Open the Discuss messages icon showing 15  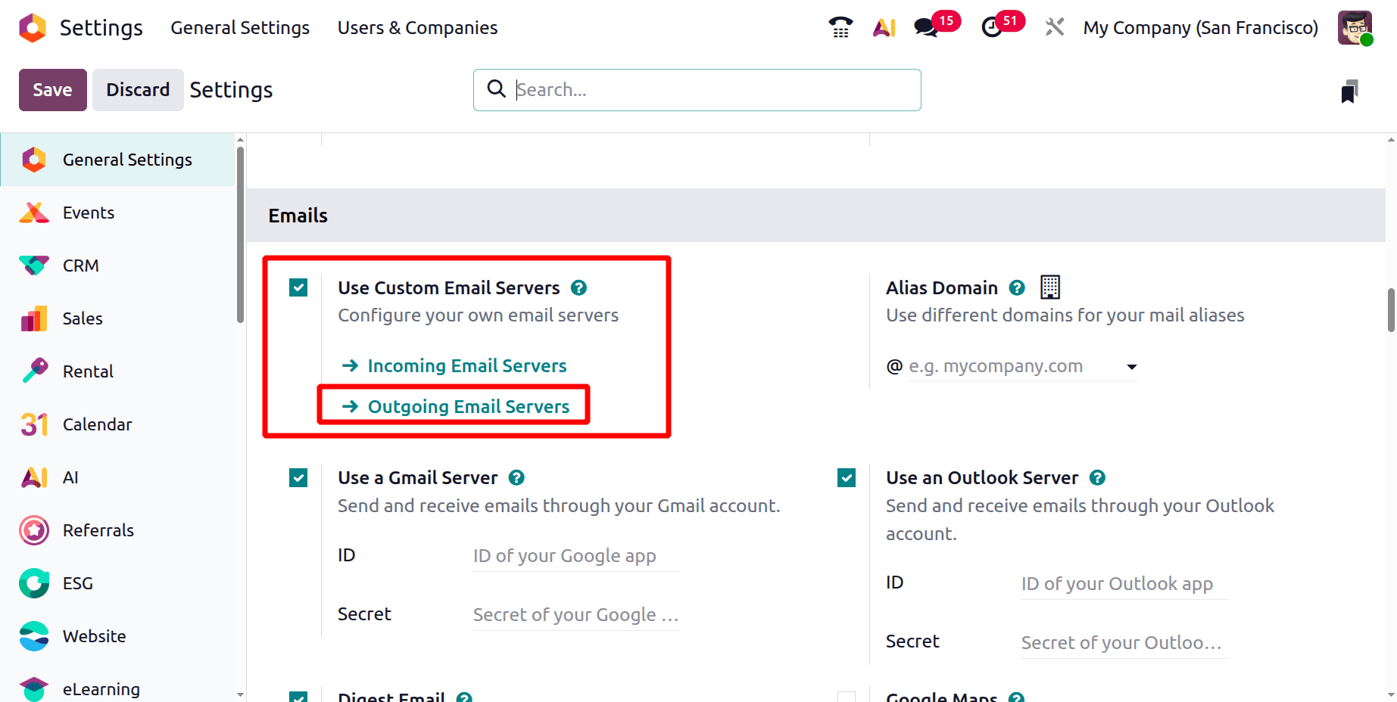click(x=925, y=28)
